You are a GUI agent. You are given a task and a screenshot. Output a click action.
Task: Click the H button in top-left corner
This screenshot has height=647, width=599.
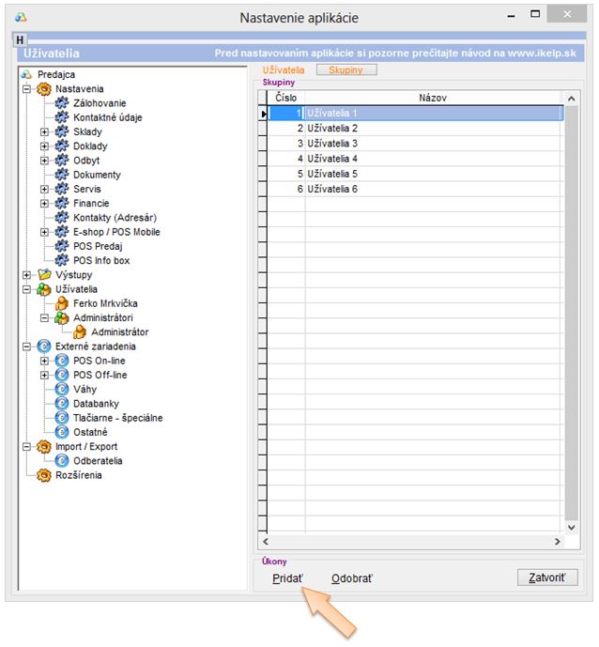pyautogui.click(x=20, y=40)
